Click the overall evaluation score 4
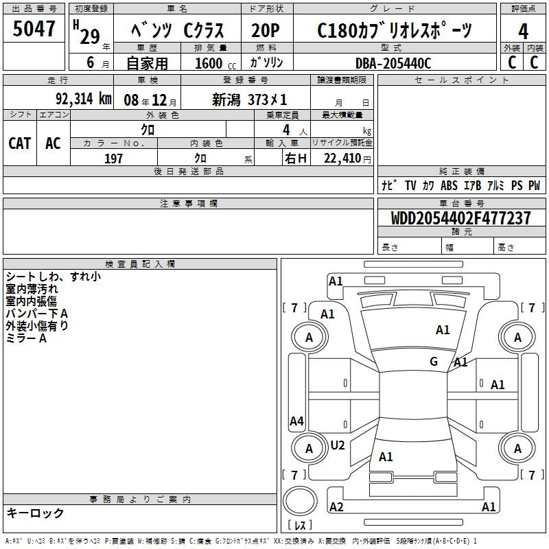Image resolution: width=549 pixels, height=549 pixels. click(523, 31)
